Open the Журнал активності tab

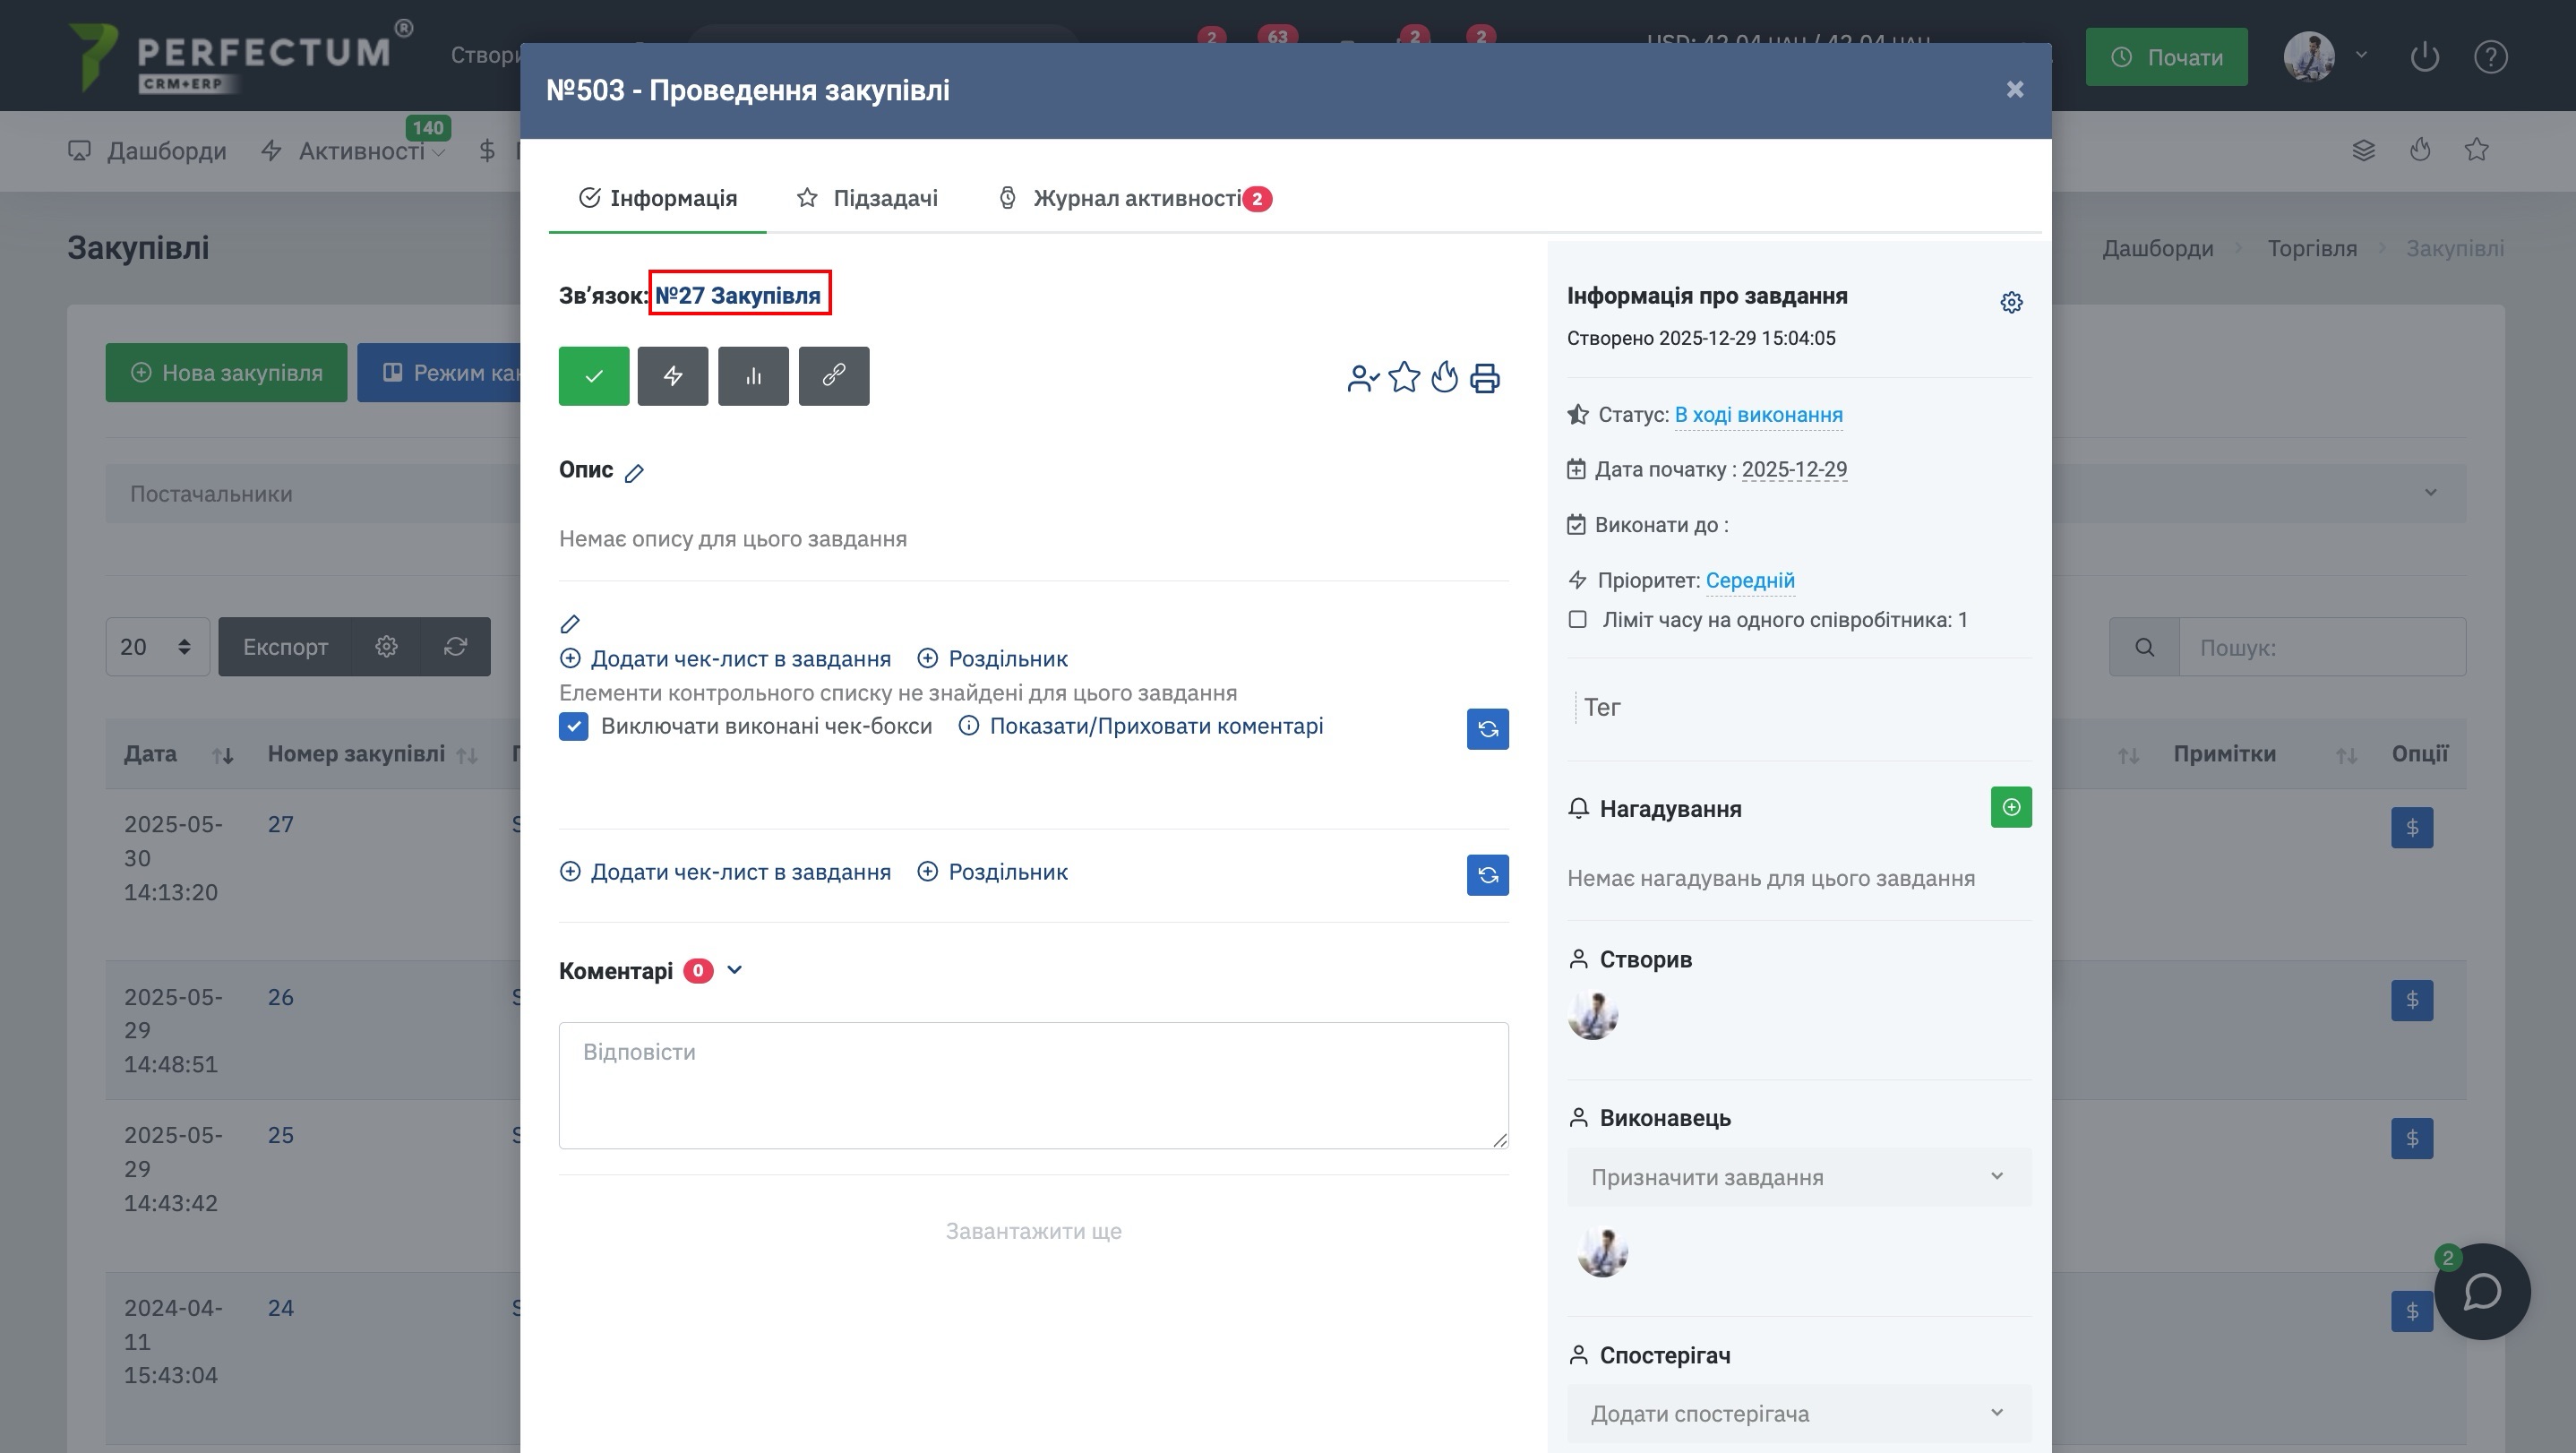point(1135,198)
